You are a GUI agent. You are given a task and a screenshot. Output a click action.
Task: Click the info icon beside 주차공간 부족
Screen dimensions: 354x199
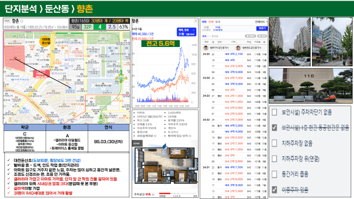tap(153, 194)
